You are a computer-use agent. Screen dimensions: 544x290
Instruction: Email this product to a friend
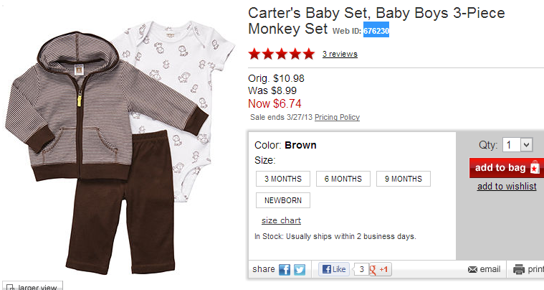click(x=484, y=269)
